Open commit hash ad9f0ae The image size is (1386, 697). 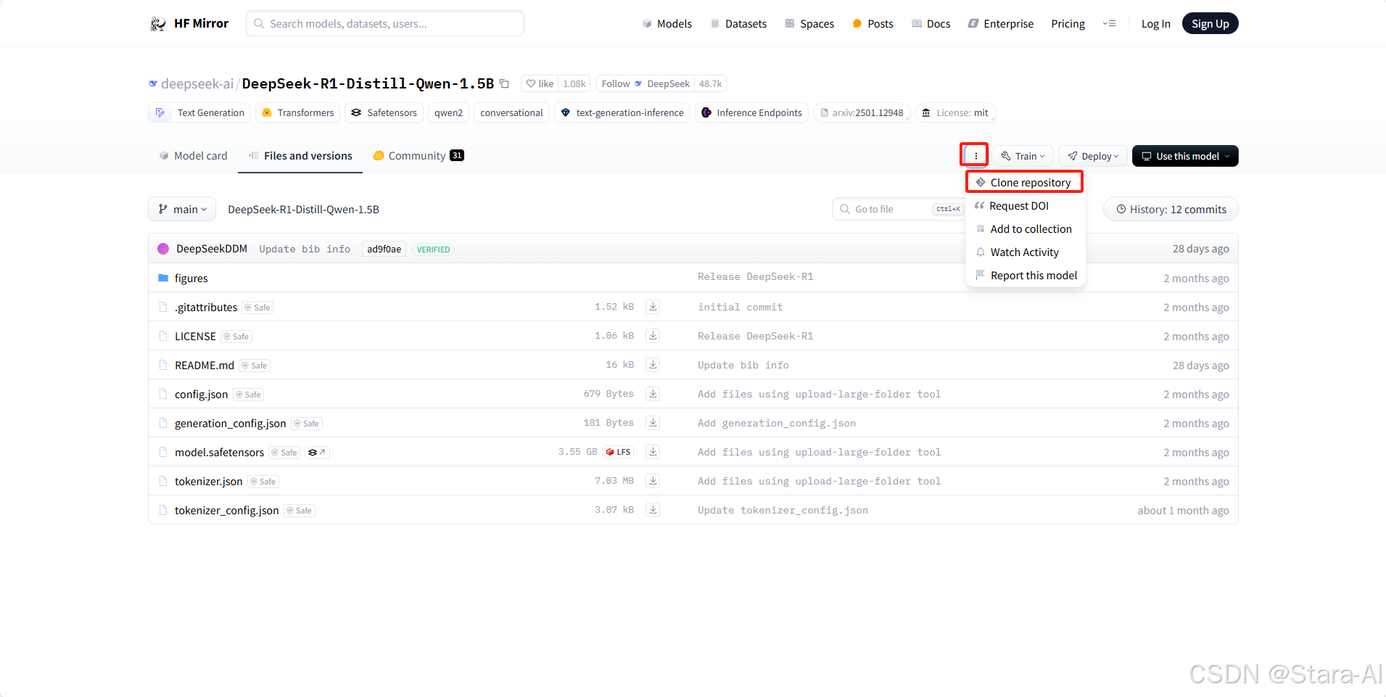pyautogui.click(x=384, y=249)
